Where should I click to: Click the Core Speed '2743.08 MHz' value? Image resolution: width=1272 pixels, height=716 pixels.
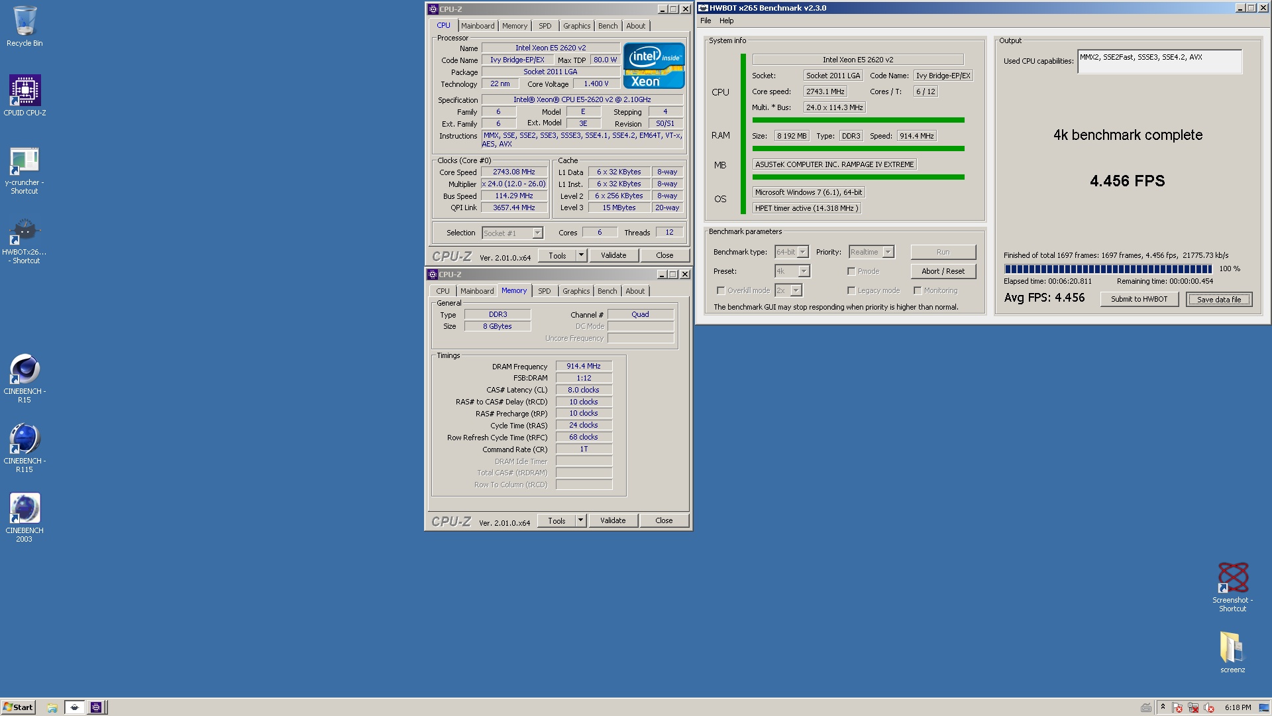click(514, 172)
